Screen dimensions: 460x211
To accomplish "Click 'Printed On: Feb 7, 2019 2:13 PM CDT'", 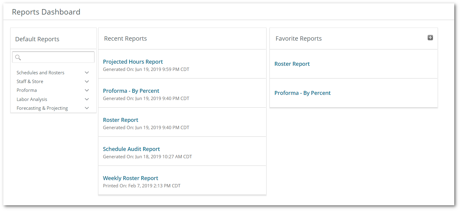I will (x=142, y=186).
